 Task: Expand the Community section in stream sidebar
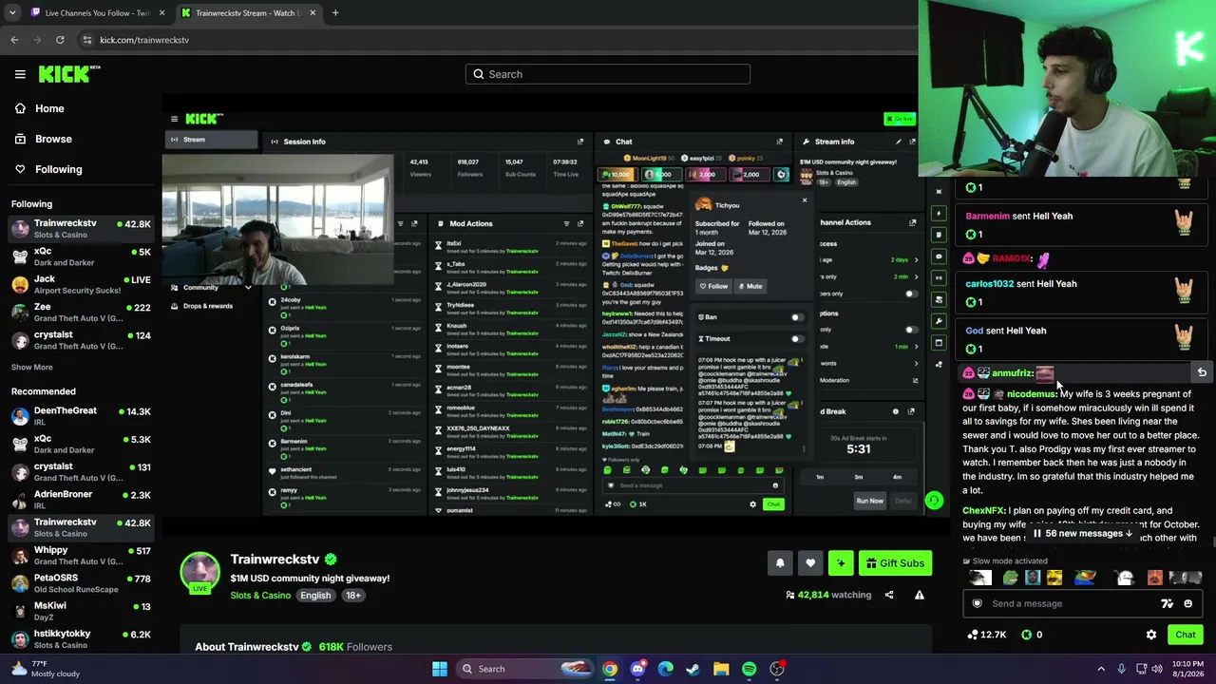tap(210, 288)
